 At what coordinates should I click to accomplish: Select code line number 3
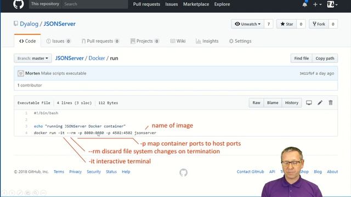[x=26, y=126]
